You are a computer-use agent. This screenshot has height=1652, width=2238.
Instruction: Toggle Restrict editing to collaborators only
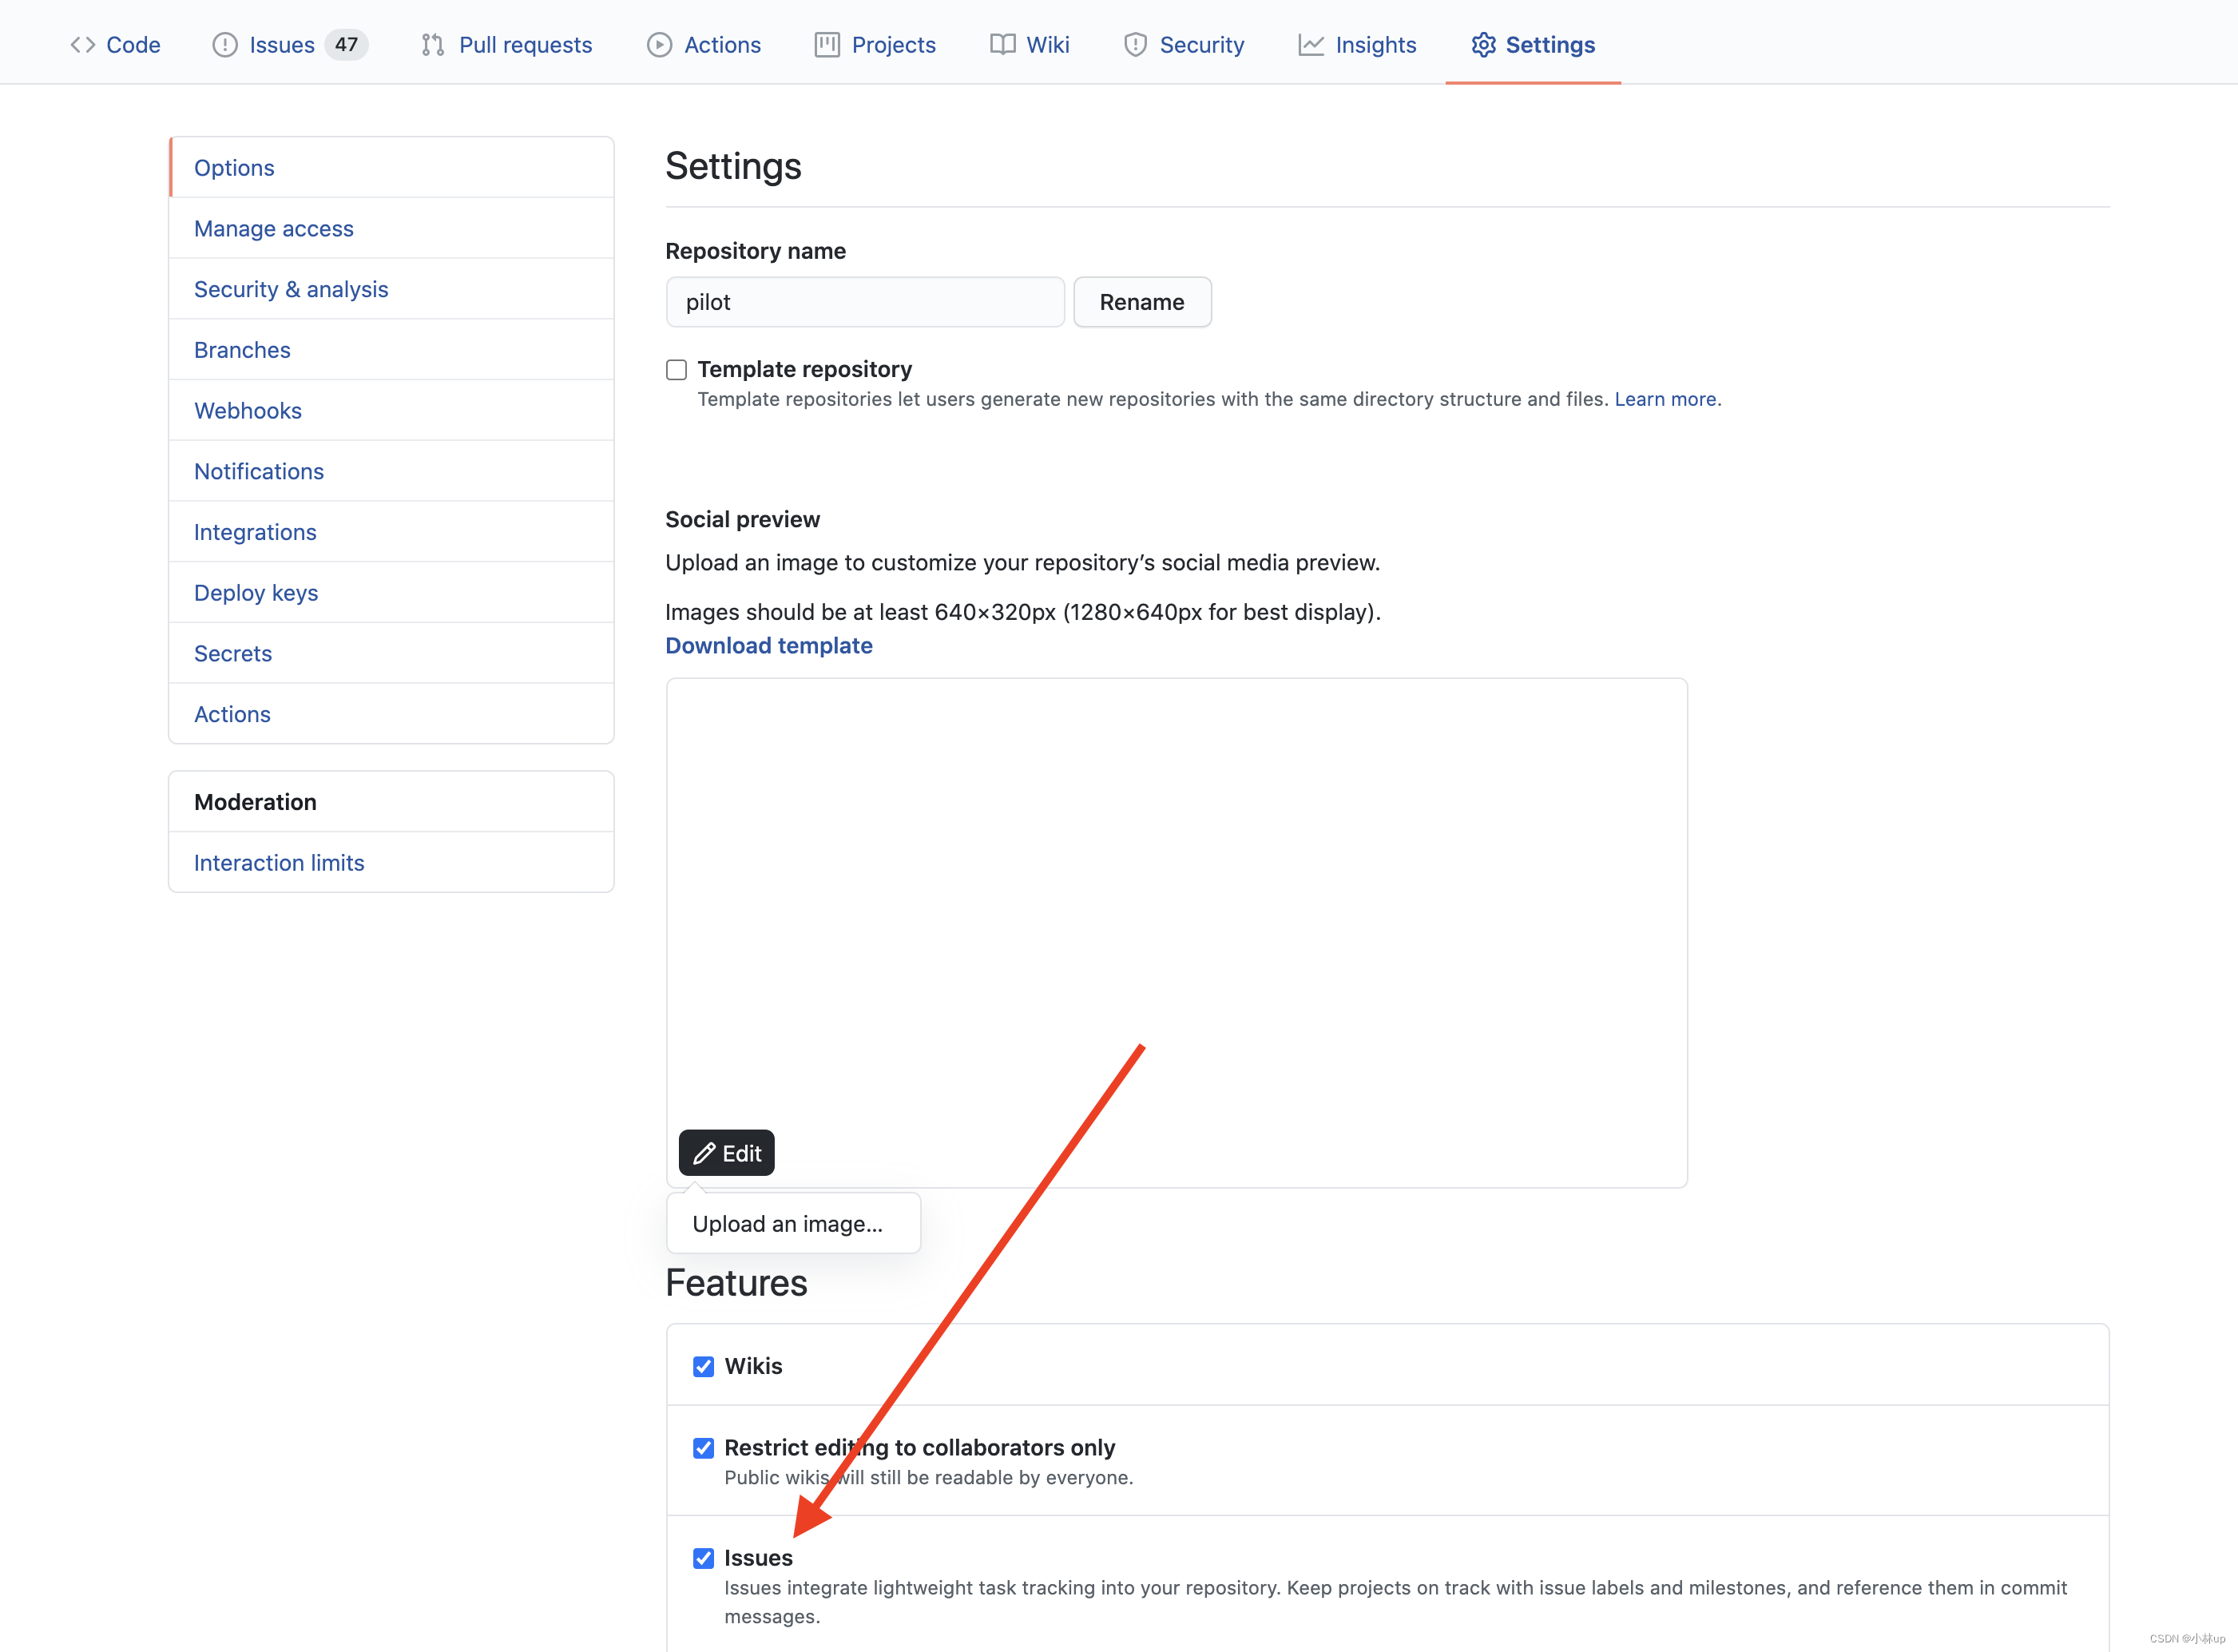click(x=704, y=1447)
